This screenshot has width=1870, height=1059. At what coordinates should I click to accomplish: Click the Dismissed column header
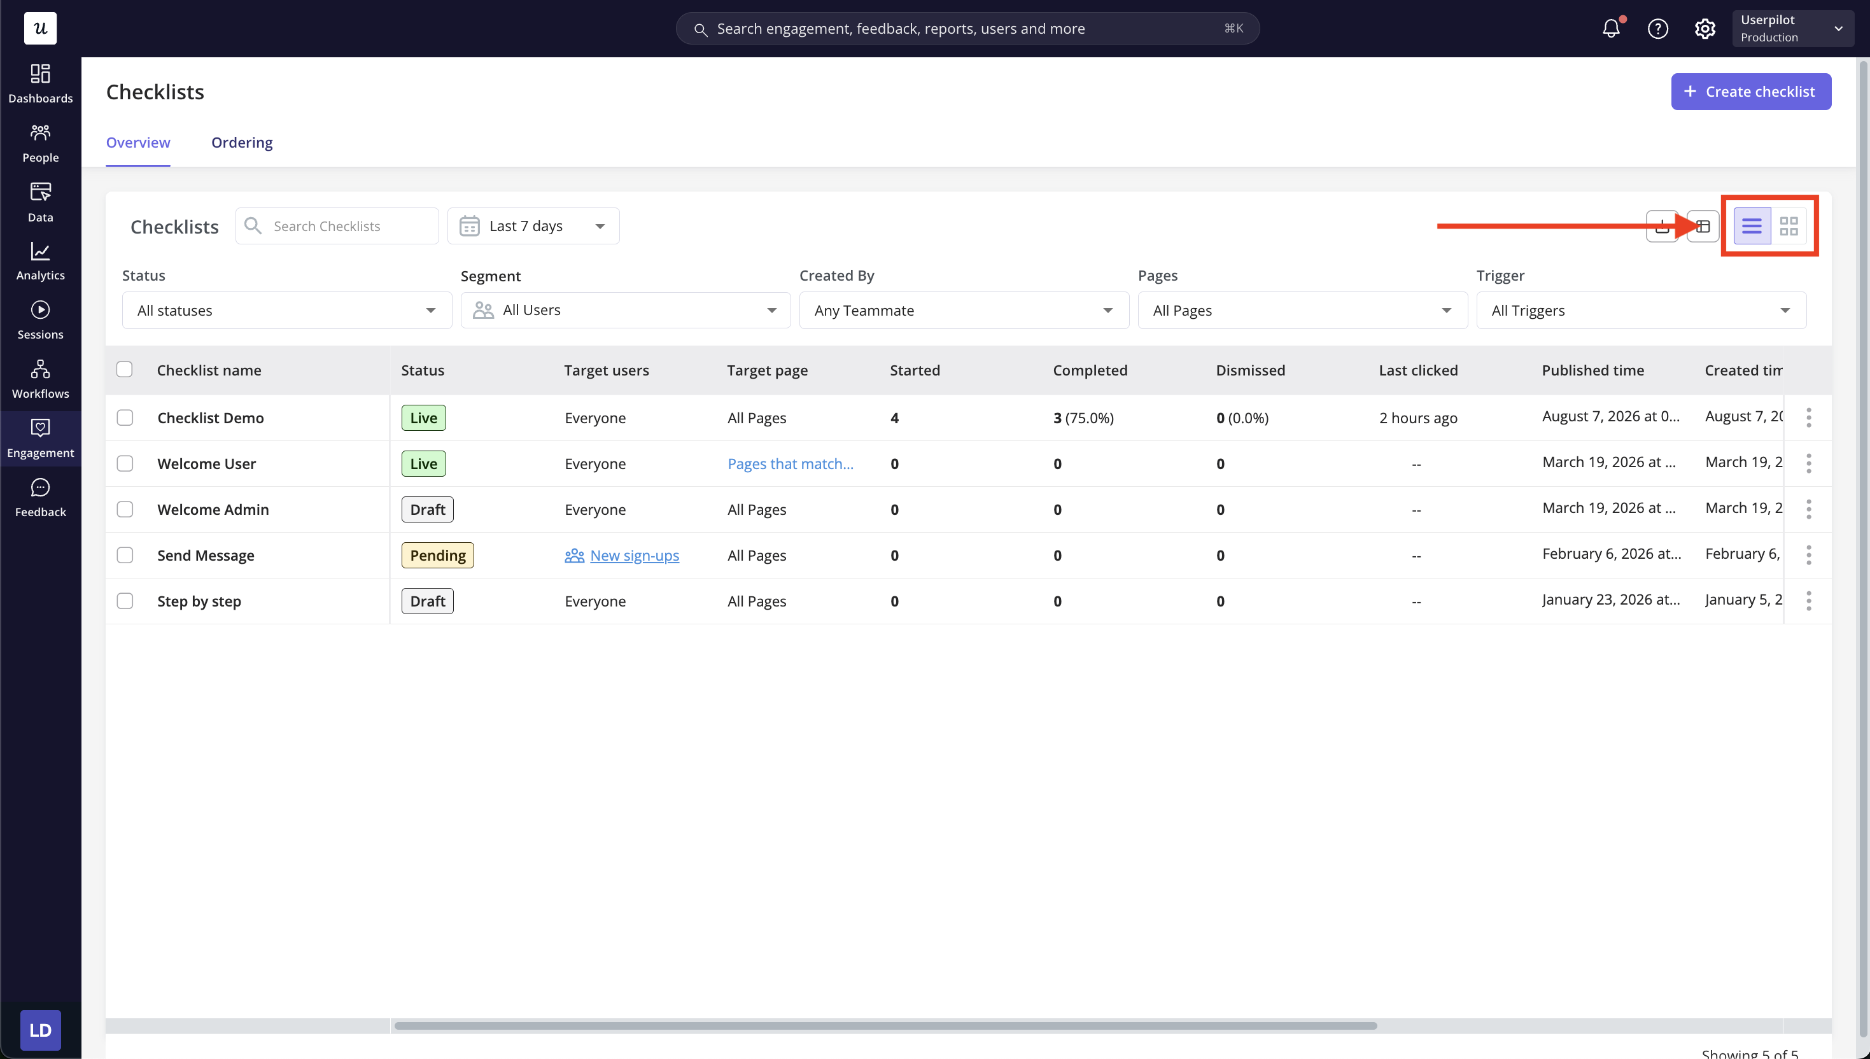coord(1250,370)
